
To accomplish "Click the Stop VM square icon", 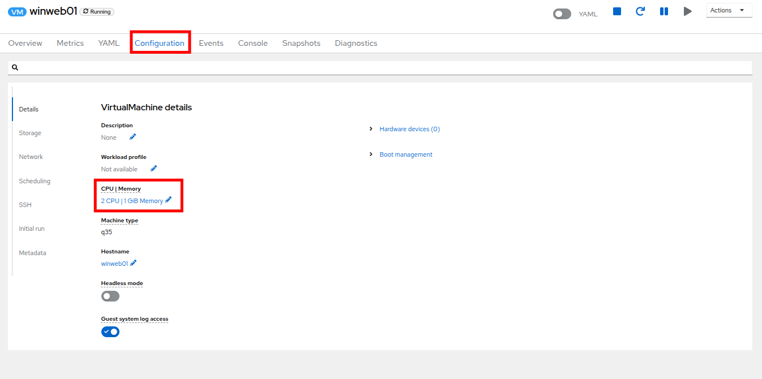I will 617,11.
